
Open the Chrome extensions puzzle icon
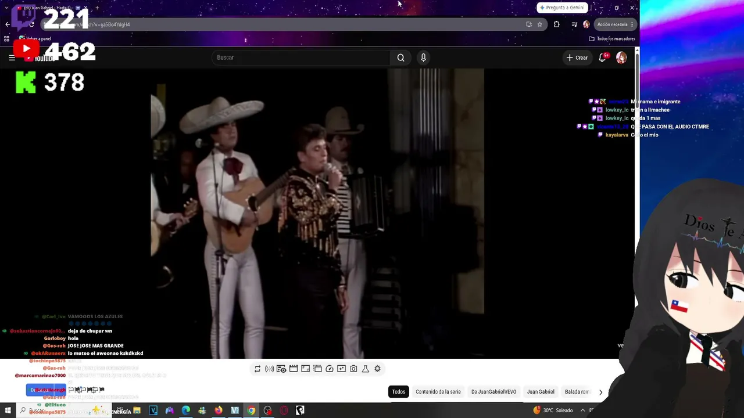point(557,24)
